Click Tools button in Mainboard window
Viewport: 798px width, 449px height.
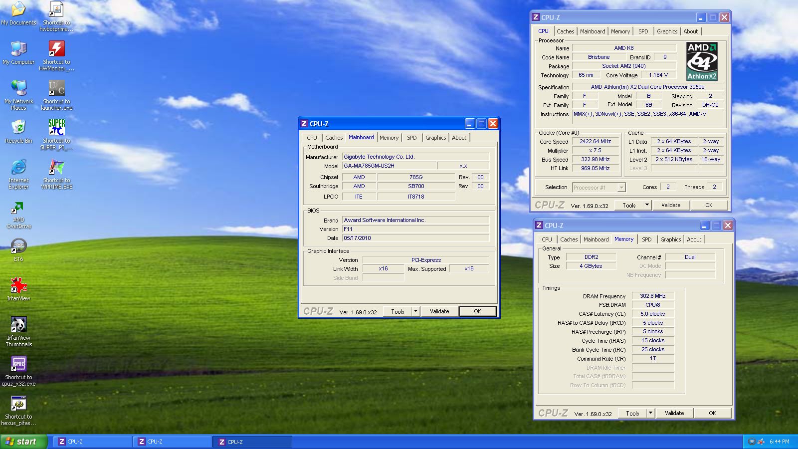pos(398,311)
